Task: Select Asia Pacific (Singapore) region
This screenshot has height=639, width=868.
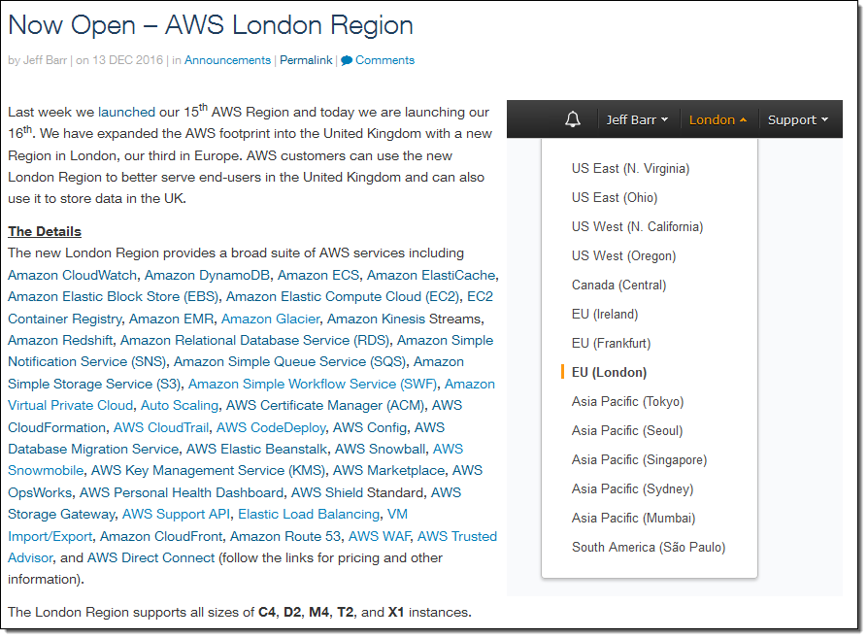Action: click(x=640, y=459)
